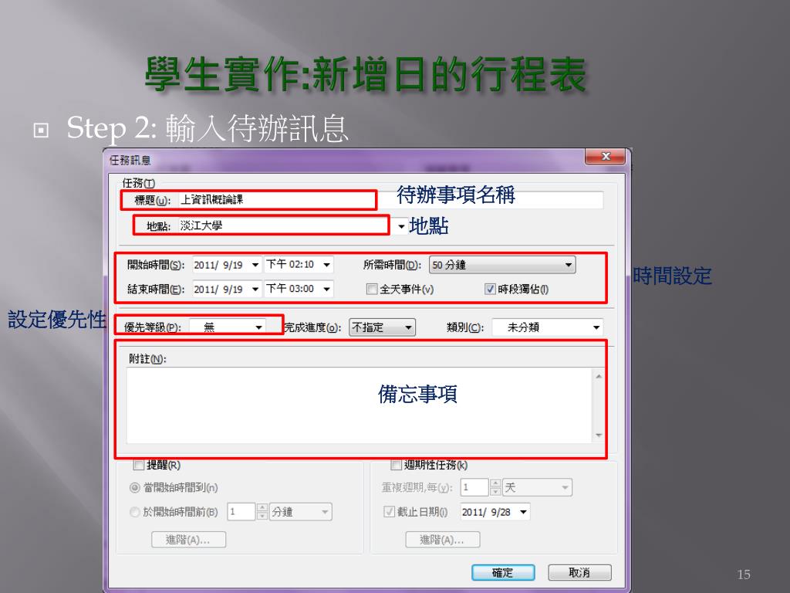
Task: Click the reminder 進階(A)... button
Action: coord(188,540)
